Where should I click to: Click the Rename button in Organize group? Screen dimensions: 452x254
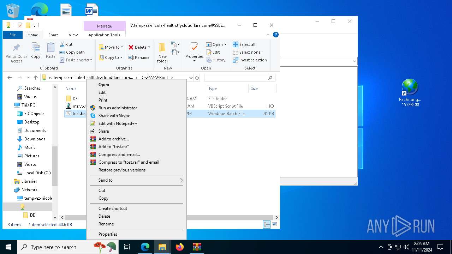[x=139, y=58]
